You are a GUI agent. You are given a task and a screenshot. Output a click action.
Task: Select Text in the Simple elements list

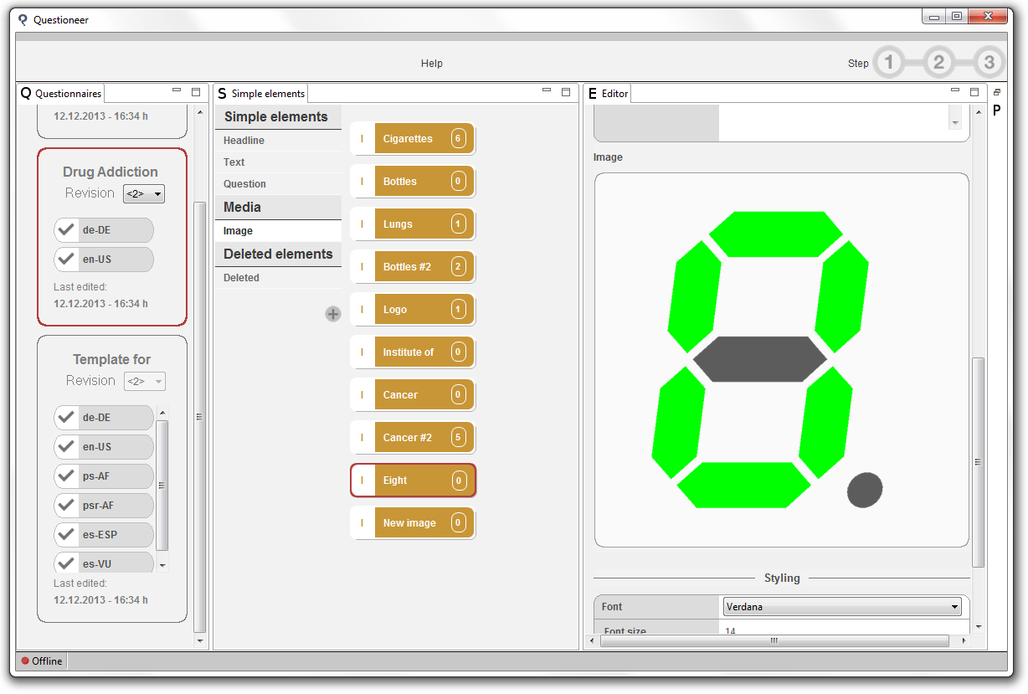278,162
